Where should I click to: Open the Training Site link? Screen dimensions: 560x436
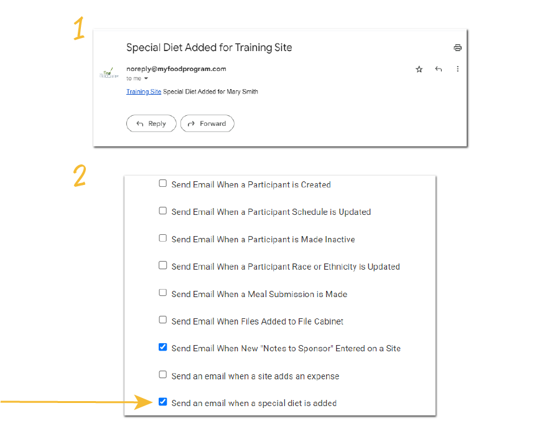(x=144, y=92)
